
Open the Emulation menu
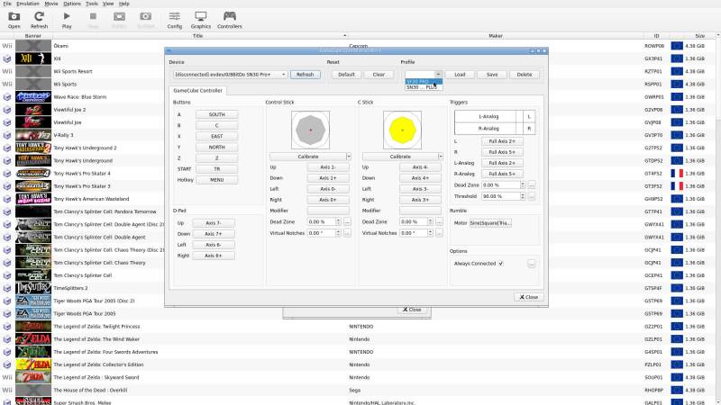(28, 4)
